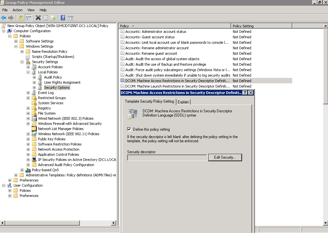Viewport: 328px width, 233px height.
Task: Click the help question mark in dialog title
Action: point(245,93)
